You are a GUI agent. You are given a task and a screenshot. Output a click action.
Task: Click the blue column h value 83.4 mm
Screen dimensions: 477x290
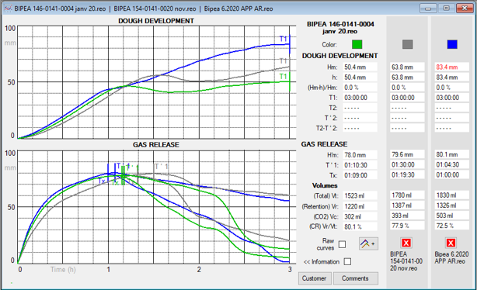coord(451,78)
